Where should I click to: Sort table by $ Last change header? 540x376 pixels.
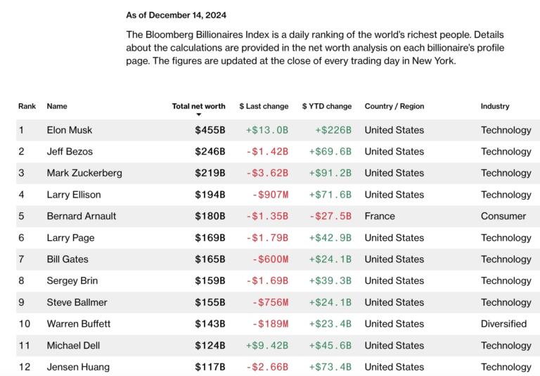pos(264,106)
